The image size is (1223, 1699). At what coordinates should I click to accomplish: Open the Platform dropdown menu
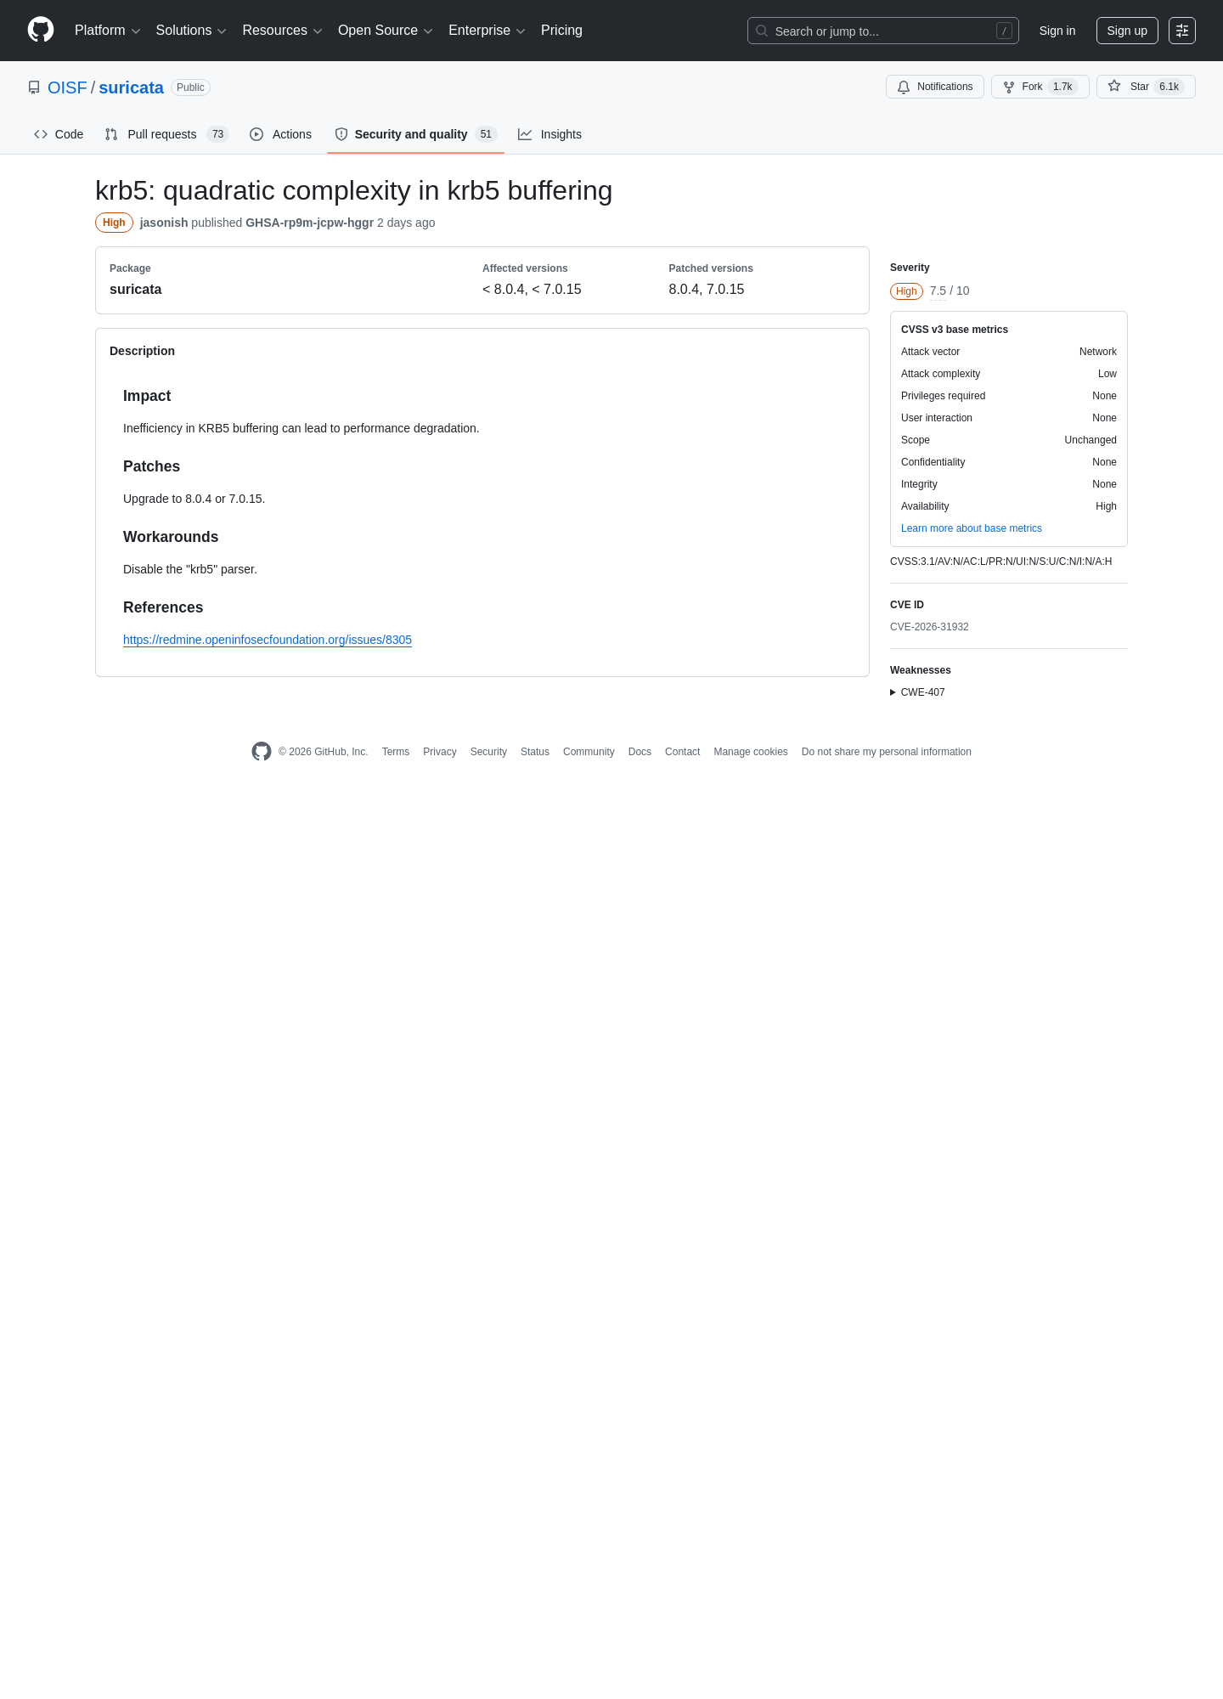107,31
